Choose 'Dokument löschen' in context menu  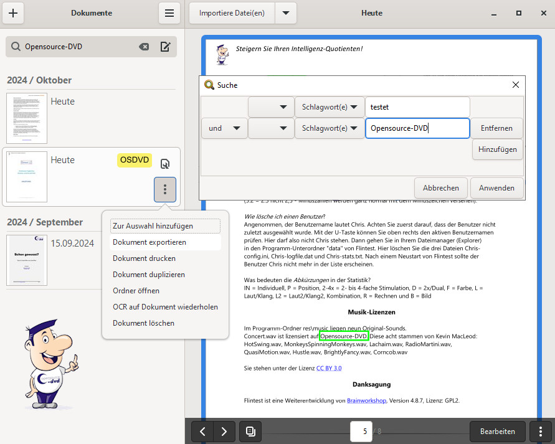143,323
